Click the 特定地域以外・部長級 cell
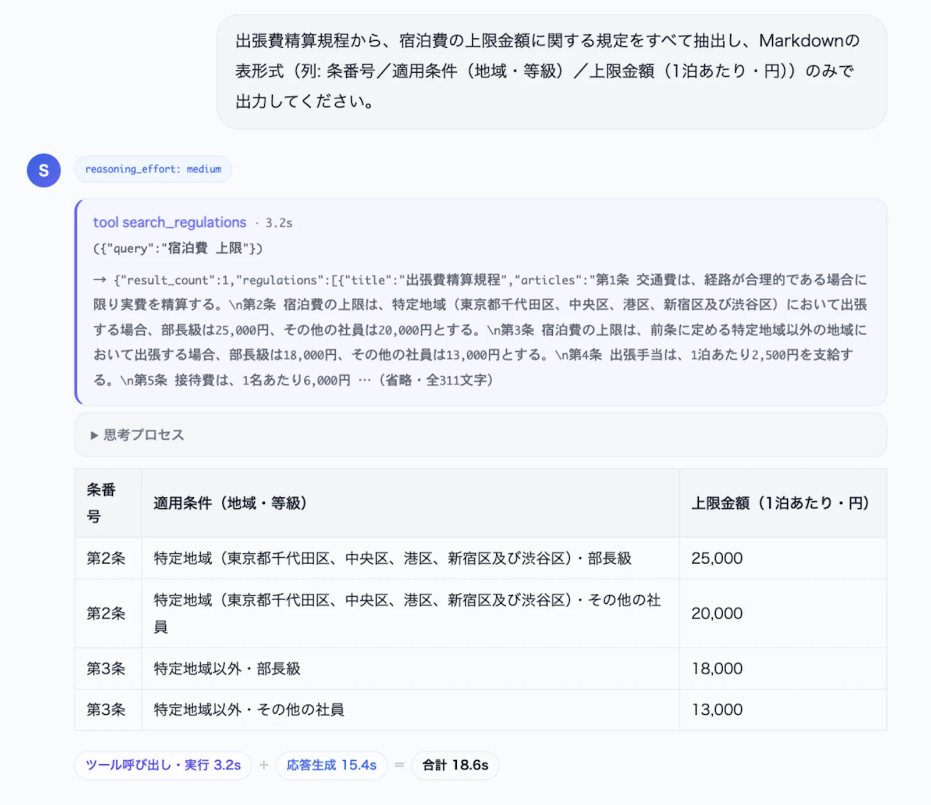 [410, 669]
